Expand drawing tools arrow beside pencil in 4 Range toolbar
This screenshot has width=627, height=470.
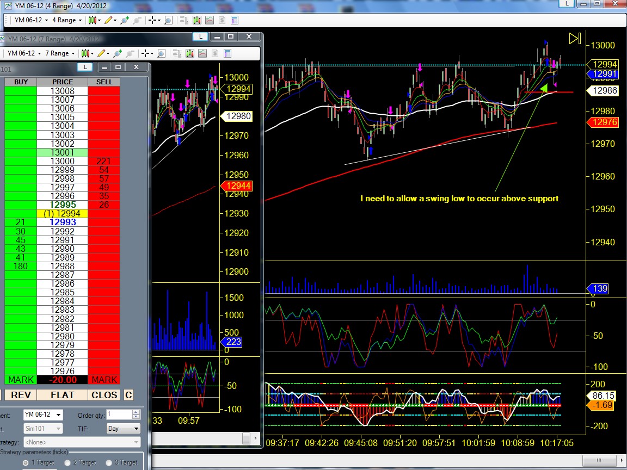pyautogui.click(x=115, y=20)
